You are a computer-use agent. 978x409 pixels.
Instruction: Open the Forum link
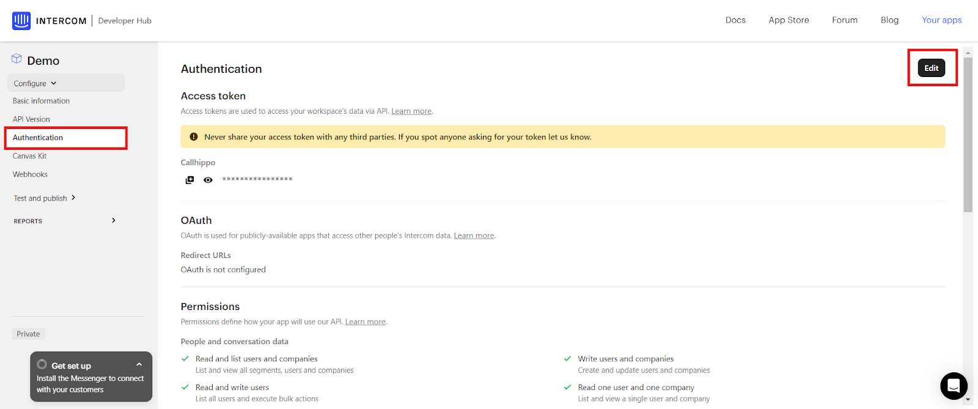coord(845,20)
